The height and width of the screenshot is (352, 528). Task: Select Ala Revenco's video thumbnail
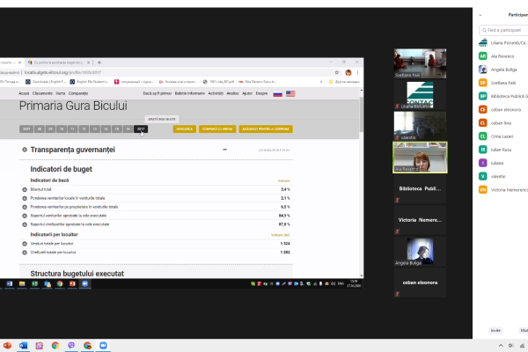click(413, 158)
